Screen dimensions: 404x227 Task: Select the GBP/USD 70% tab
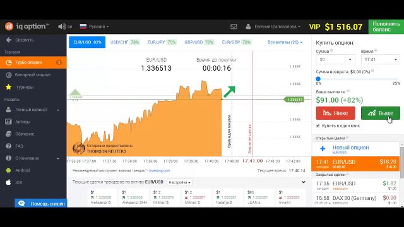click(199, 42)
